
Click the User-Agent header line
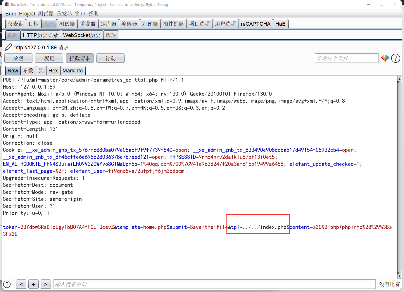coord(137,94)
